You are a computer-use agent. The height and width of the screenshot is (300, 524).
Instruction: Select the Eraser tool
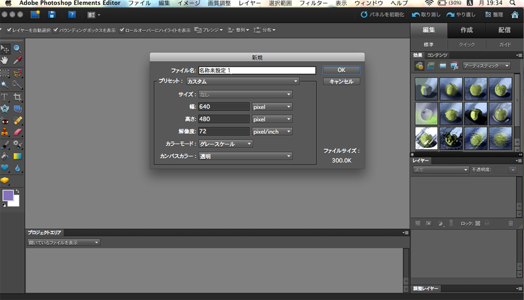[x=18, y=132]
